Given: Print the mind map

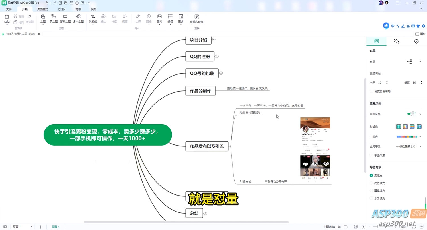Looking at the screenshot, I should tap(77, 3).
